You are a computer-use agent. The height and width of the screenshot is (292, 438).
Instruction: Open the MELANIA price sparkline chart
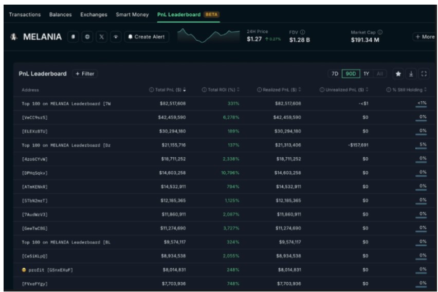tap(208, 35)
